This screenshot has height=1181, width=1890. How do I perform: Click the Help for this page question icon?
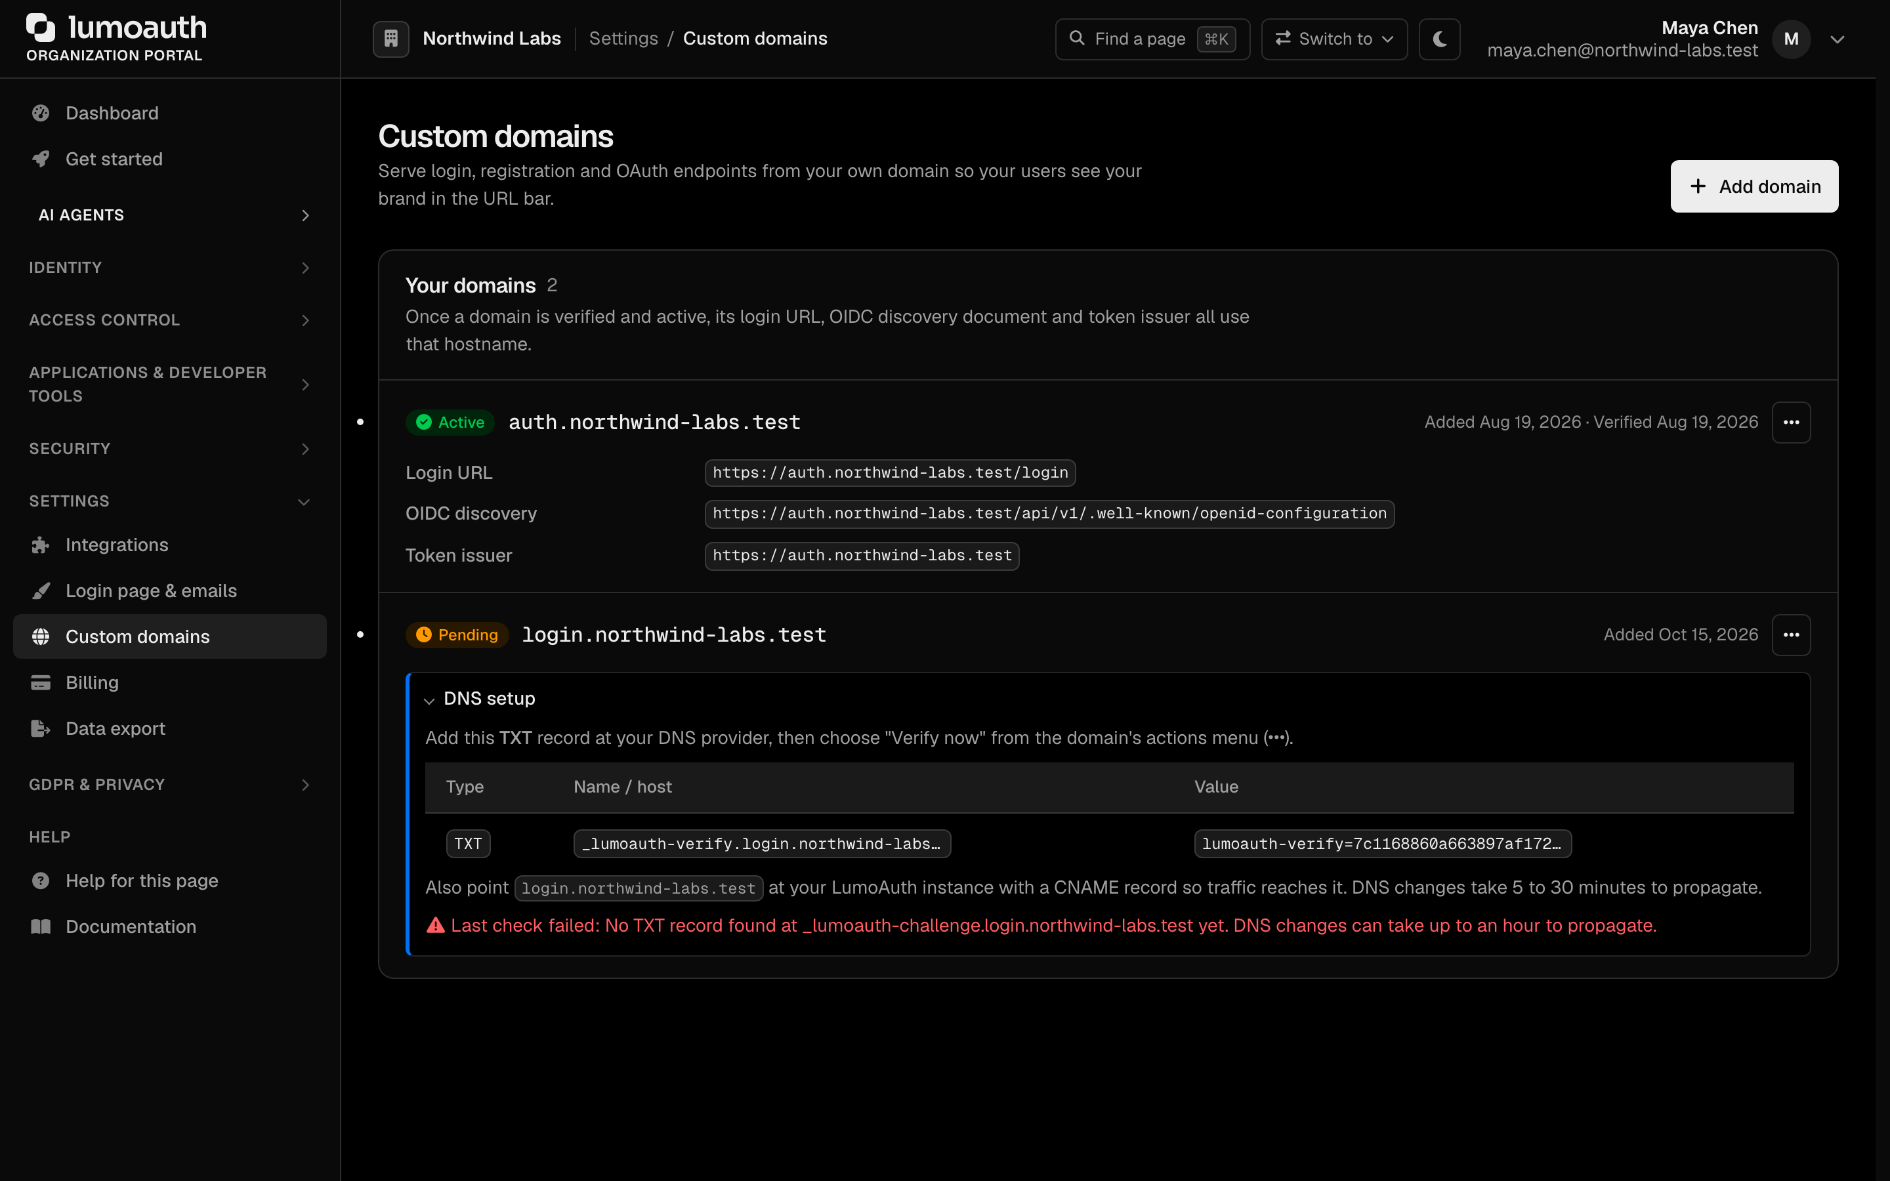pyautogui.click(x=41, y=881)
